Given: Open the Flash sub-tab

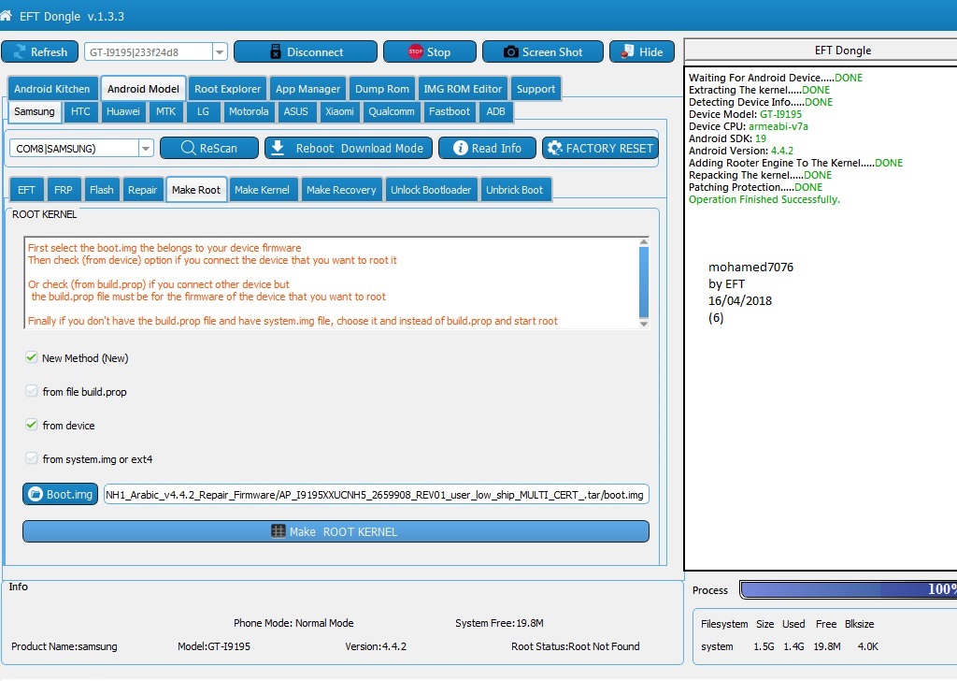Looking at the screenshot, I should tap(101, 190).
